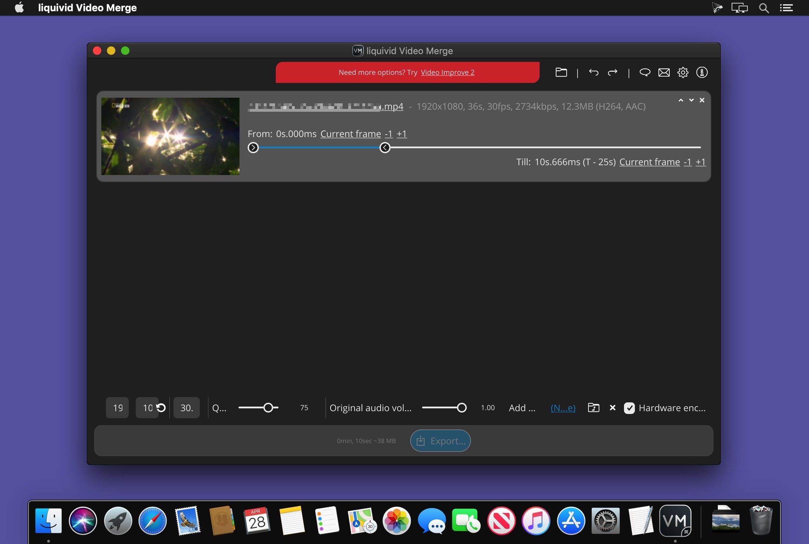809x544 pixels.
Task: Click the frame rate field showing 30.
Action: tap(186, 408)
